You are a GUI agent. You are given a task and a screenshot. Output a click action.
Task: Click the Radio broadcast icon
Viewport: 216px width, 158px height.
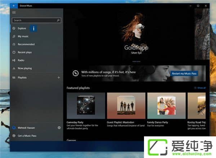pyautogui.click(x=14, y=60)
